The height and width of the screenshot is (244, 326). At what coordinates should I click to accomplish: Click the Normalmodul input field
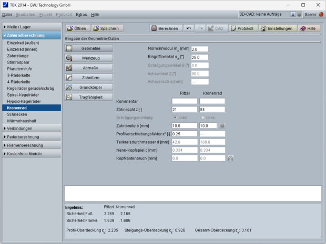pyautogui.click(x=200, y=49)
